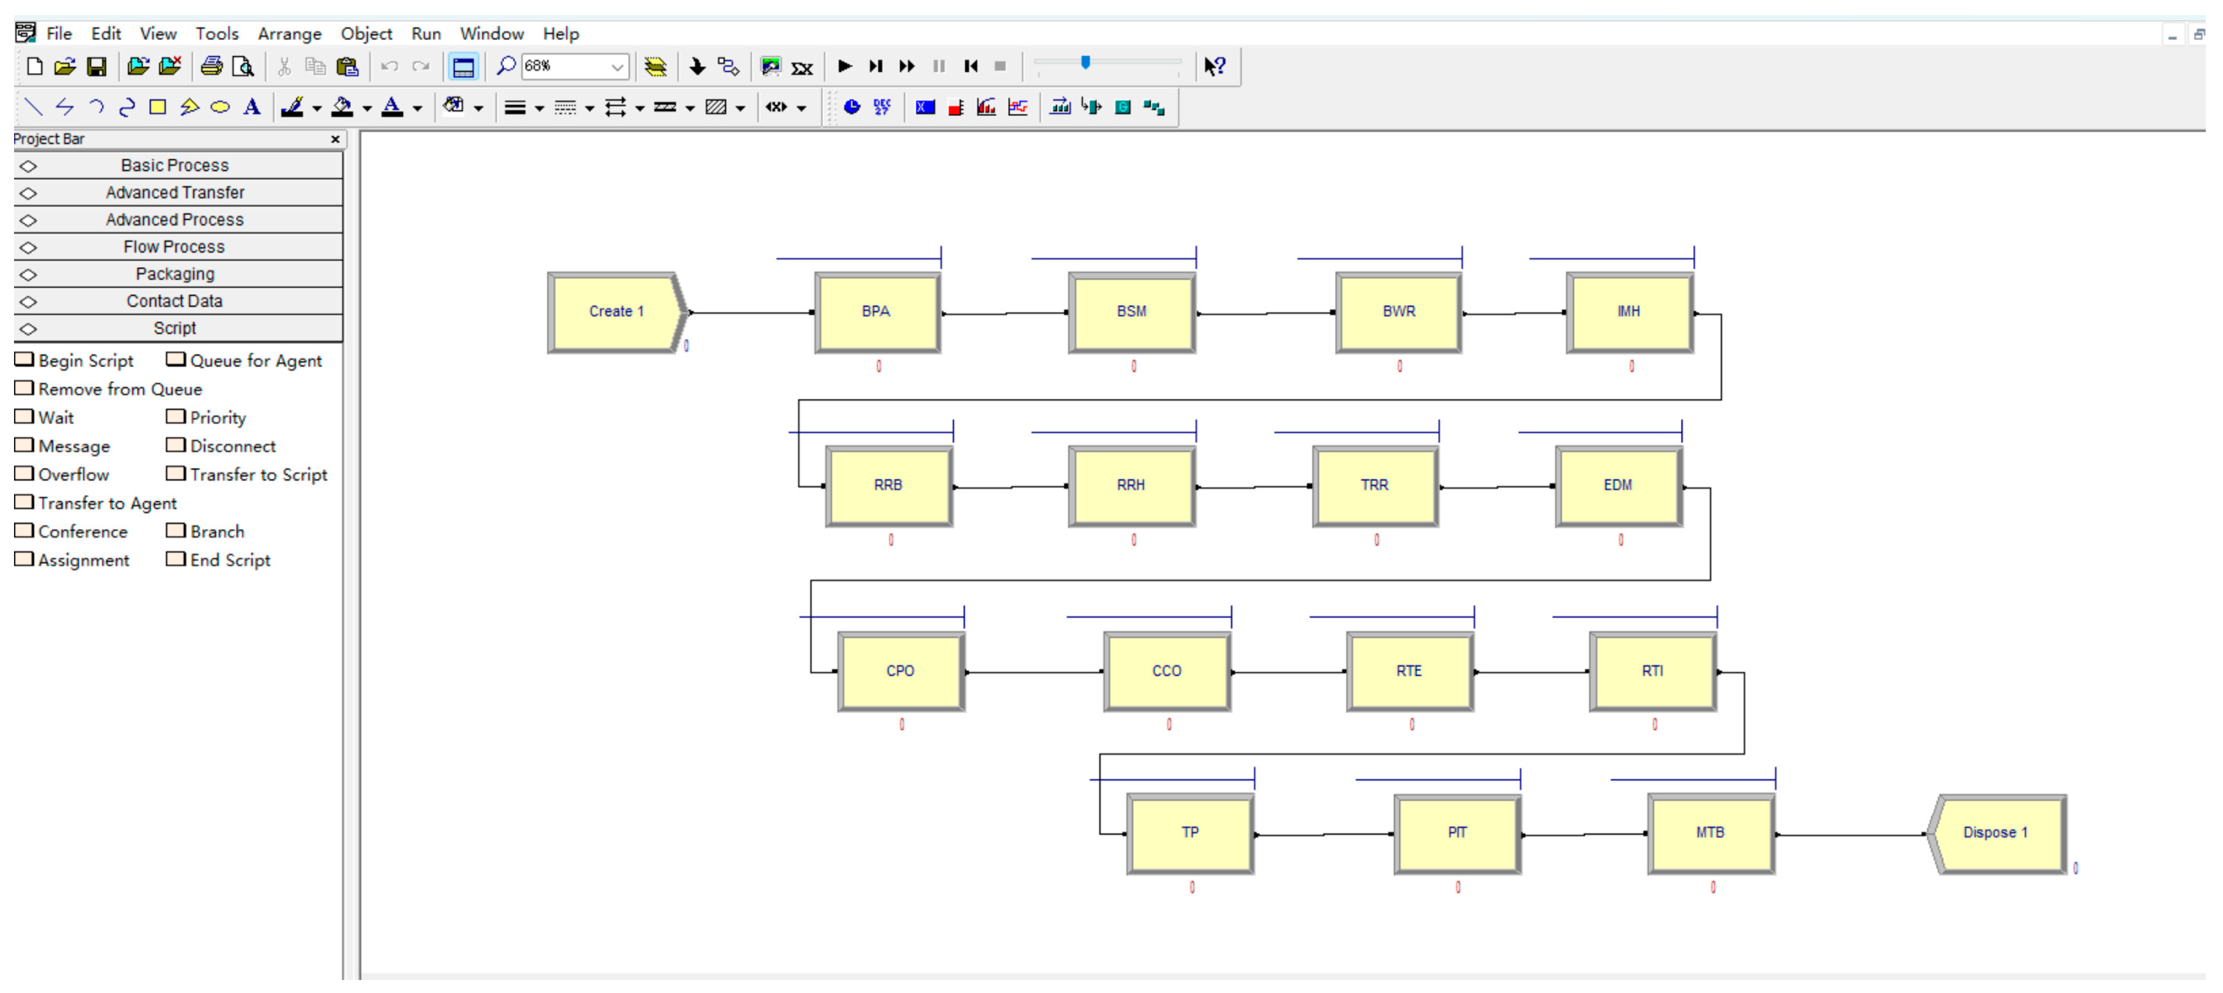Toggle the Split Screen view button

point(464,66)
